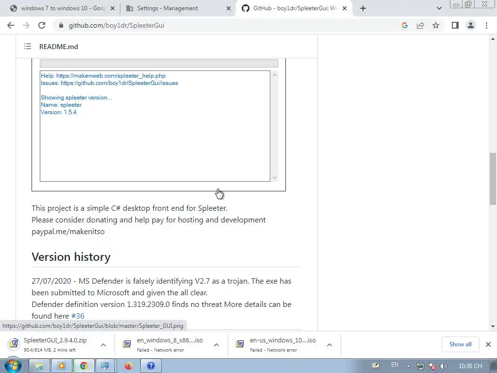The width and height of the screenshot is (497, 373).
Task: Switch to Chrome in the taskbar
Action: coord(83,366)
